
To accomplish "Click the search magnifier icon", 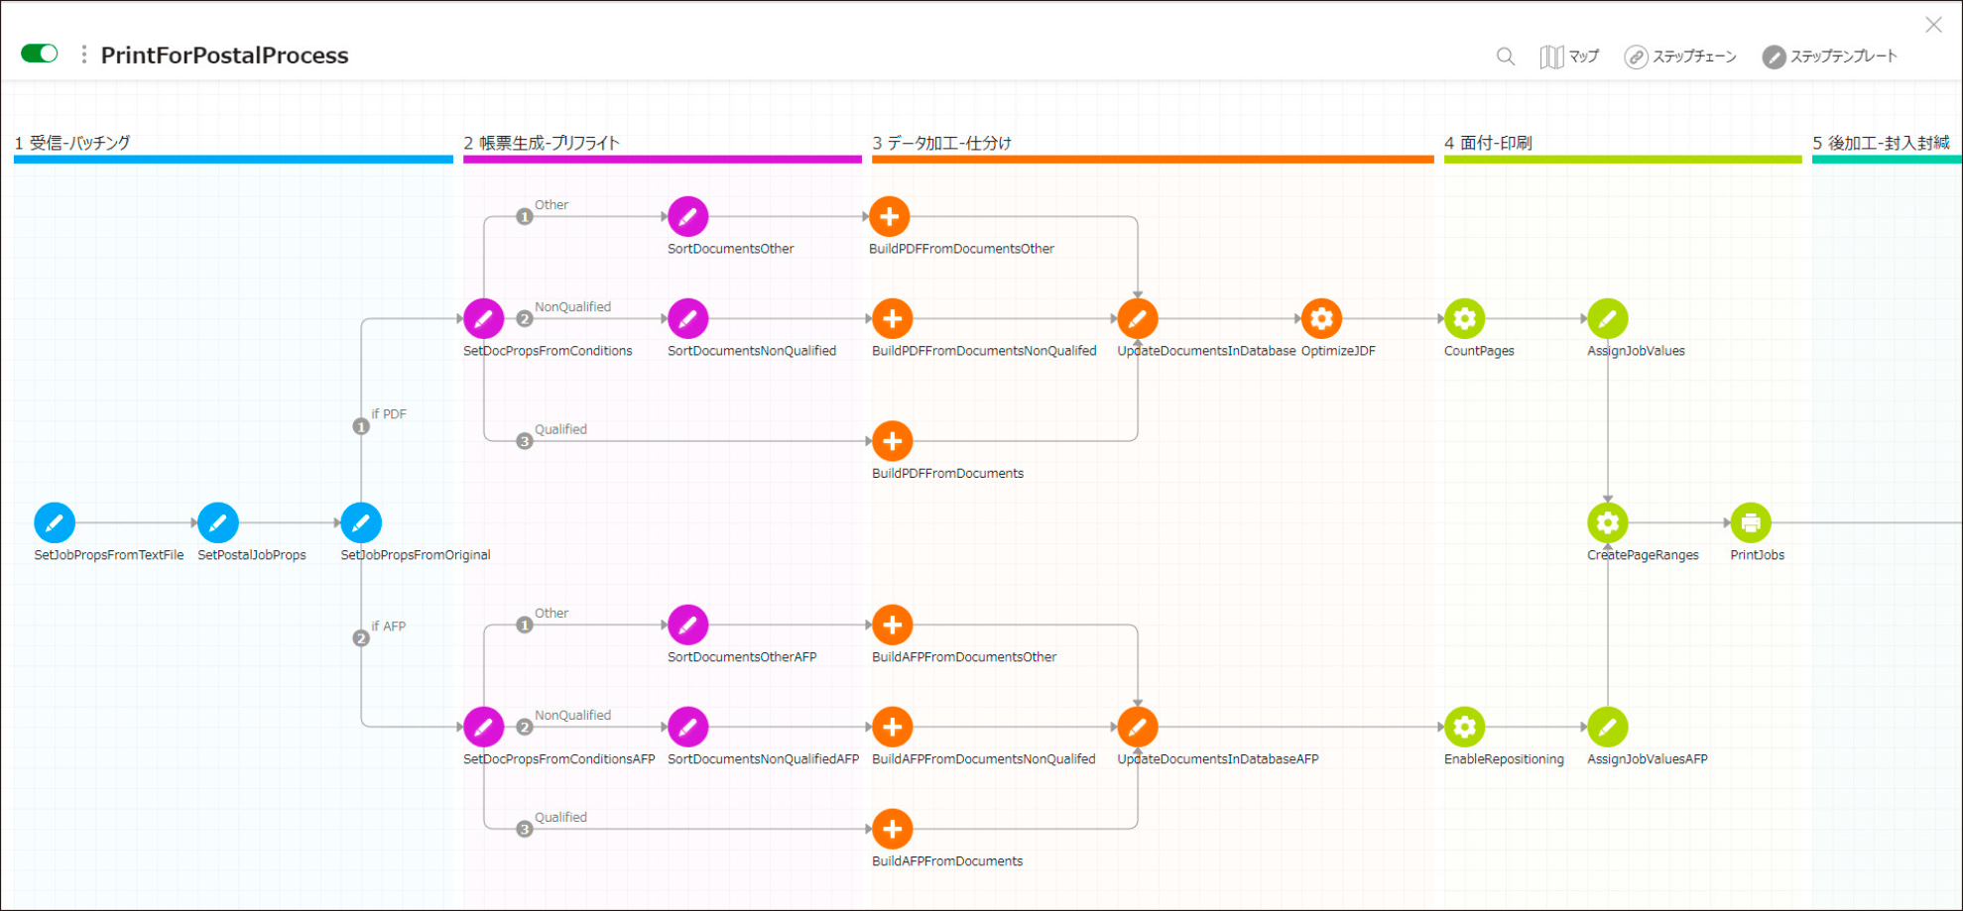I will (1505, 57).
